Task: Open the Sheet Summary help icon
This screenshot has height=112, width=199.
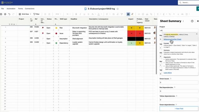Action: [x=192, y=21]
